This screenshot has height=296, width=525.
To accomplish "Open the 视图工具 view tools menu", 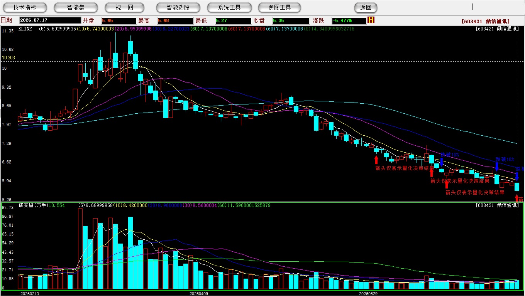I will click(280, 7).
